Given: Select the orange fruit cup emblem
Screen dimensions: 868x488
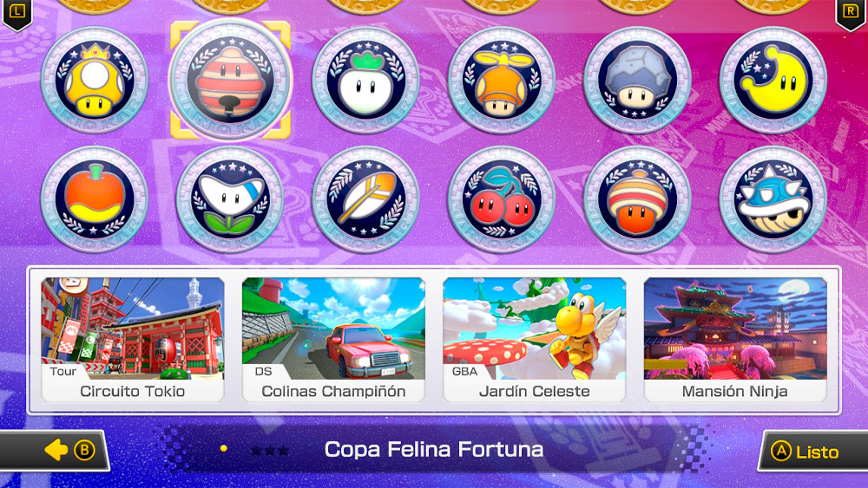Looking at the screenshot, I should [95, 199].
